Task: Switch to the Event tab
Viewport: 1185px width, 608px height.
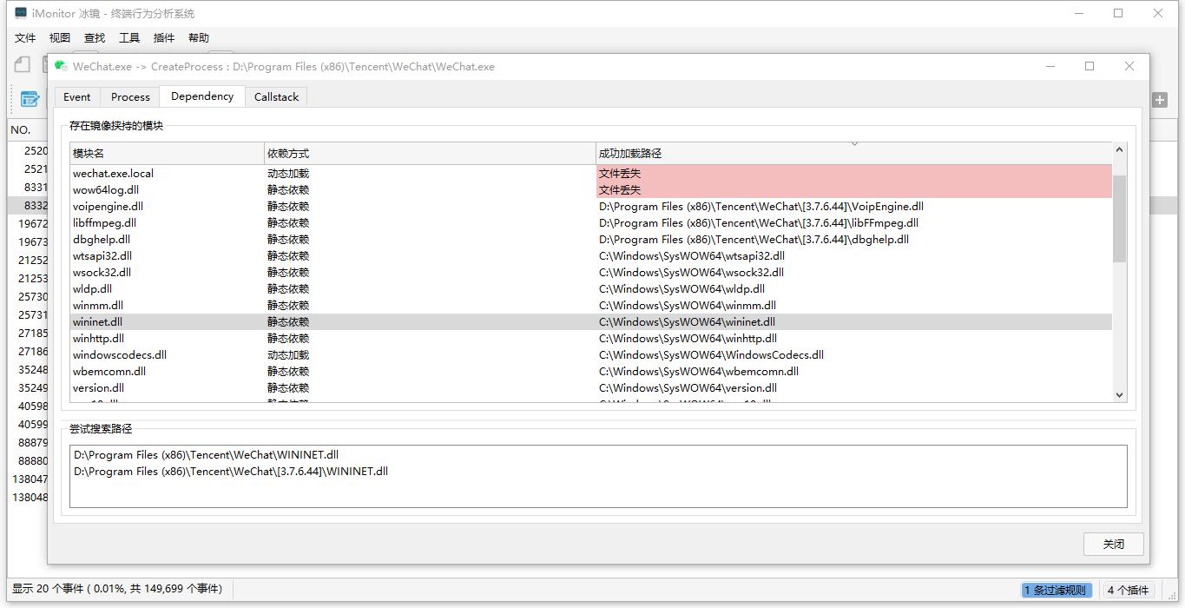Action: pos(76,96)
